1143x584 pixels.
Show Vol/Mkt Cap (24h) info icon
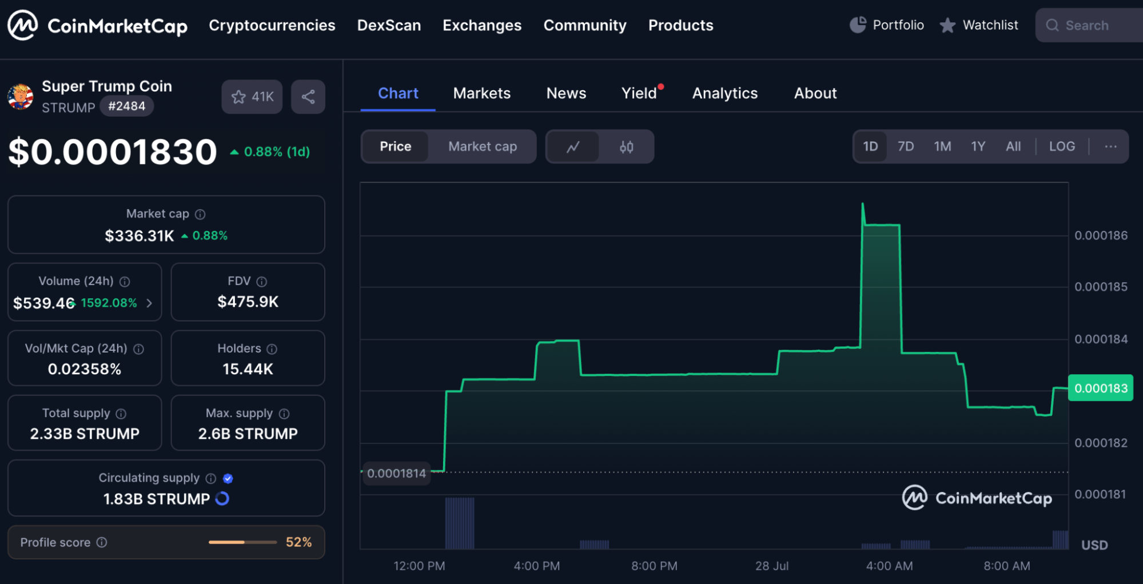(138, 349)
